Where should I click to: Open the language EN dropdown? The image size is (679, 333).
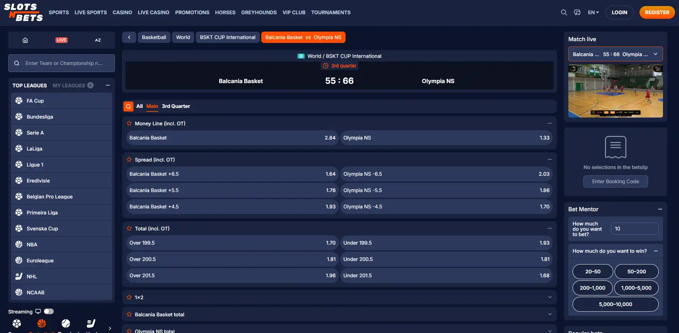[593, 12]
